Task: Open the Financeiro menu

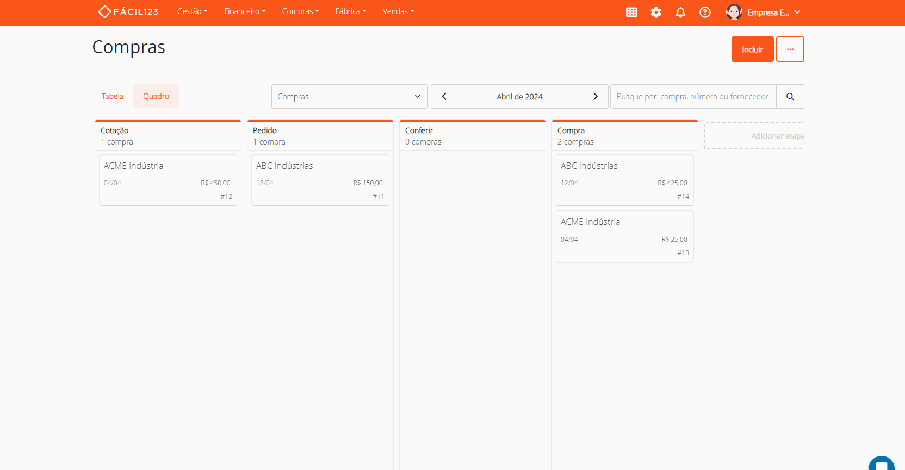Action: click(245, 11)
